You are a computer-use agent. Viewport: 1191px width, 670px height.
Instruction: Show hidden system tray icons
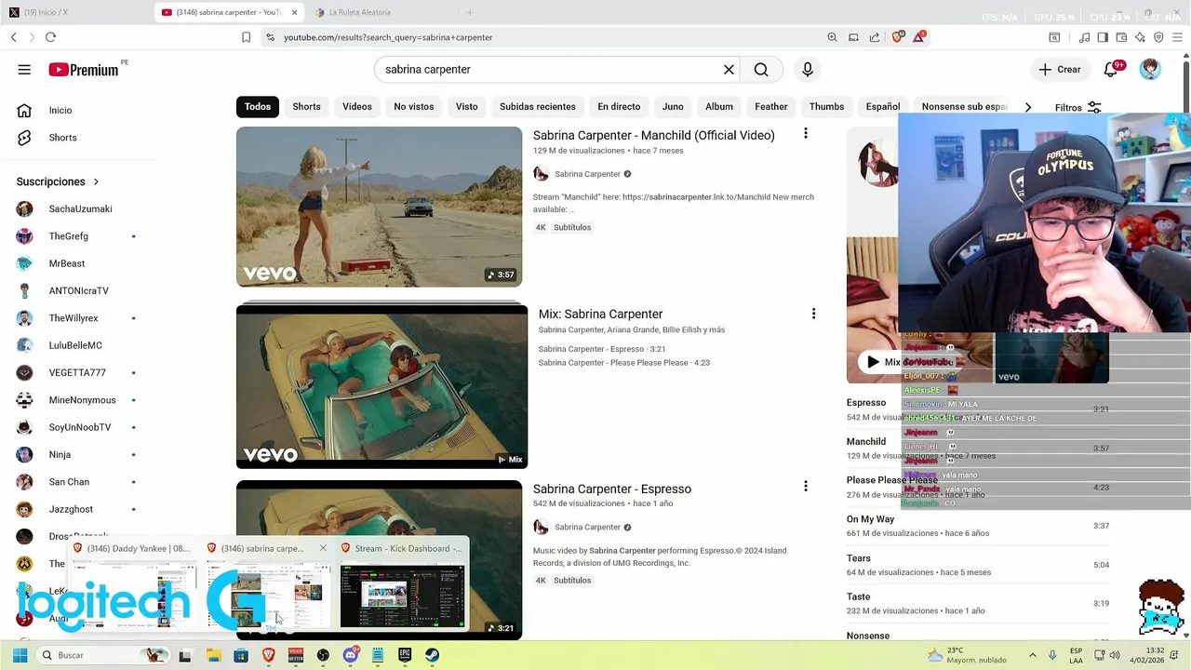coord(1032,655)
